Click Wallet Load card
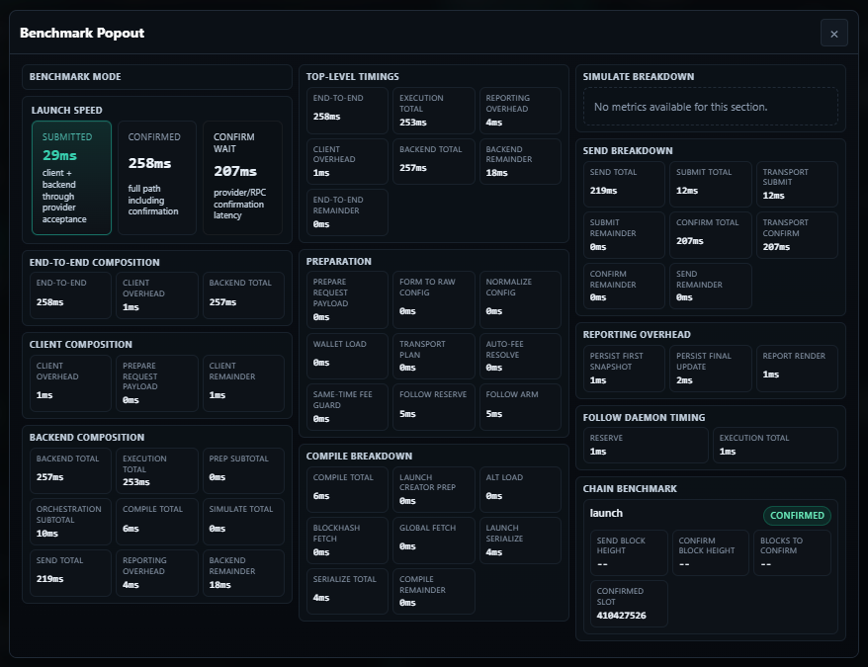The height and width of the screenshot is (667, 868). pyautogui.click(x=347, y=356)
